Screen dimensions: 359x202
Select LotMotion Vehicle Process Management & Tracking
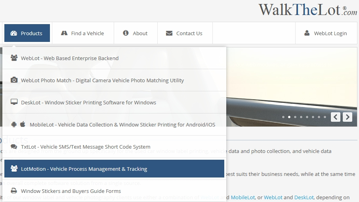click(114, 169)
